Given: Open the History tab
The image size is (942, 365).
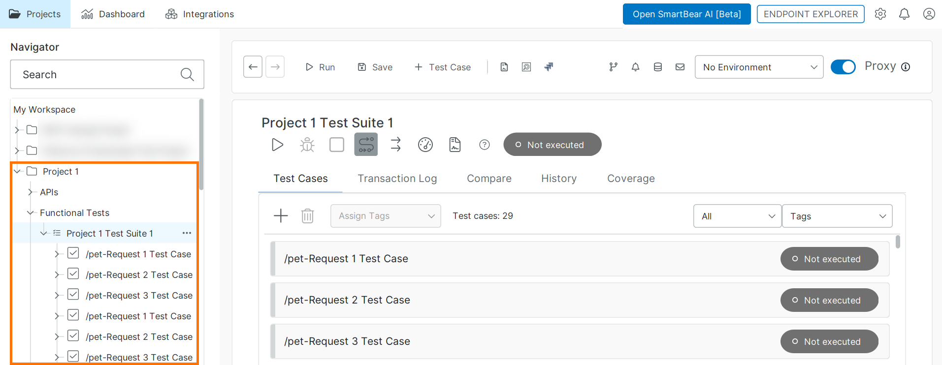Looking at the screenshot, I should coord(559,179).
